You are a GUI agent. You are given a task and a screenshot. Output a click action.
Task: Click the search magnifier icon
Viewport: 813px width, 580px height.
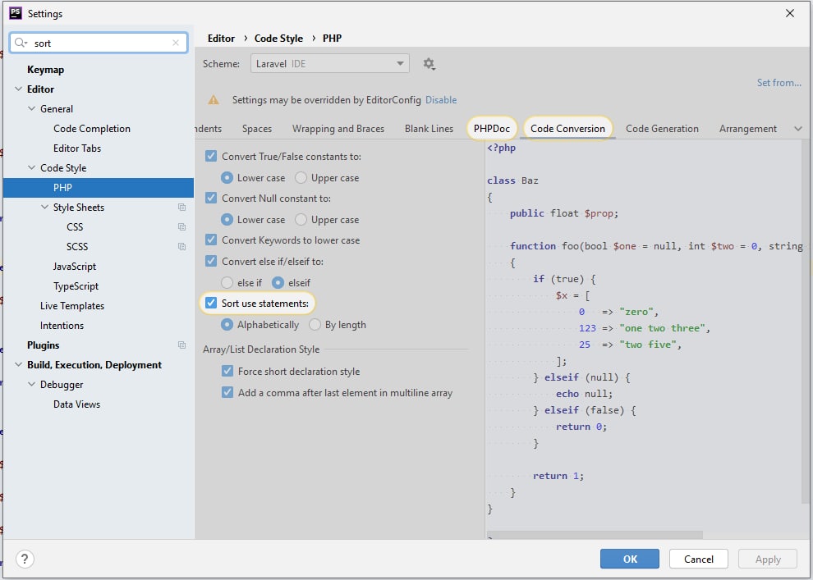21,43
